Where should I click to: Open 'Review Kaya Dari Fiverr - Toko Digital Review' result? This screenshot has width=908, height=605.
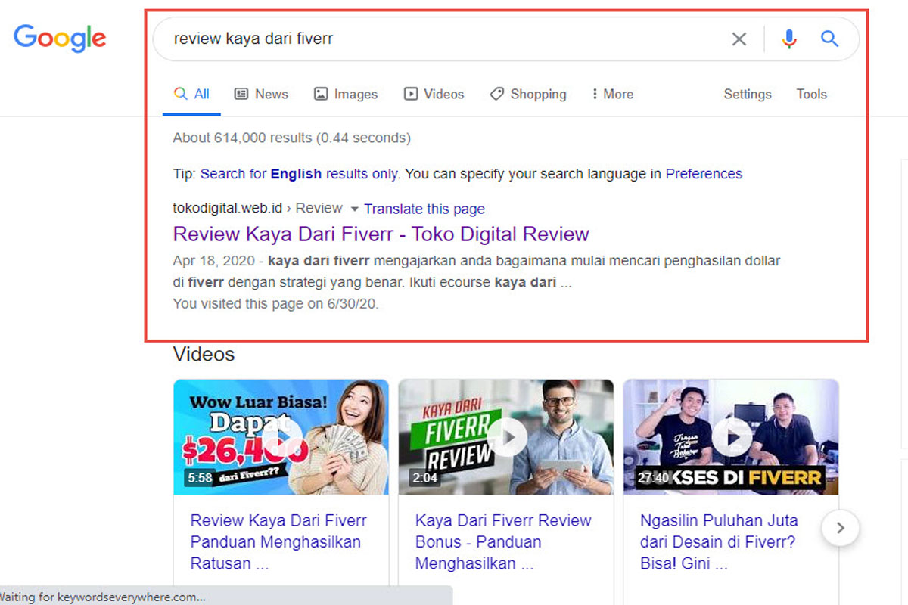(x=381, y=234)
